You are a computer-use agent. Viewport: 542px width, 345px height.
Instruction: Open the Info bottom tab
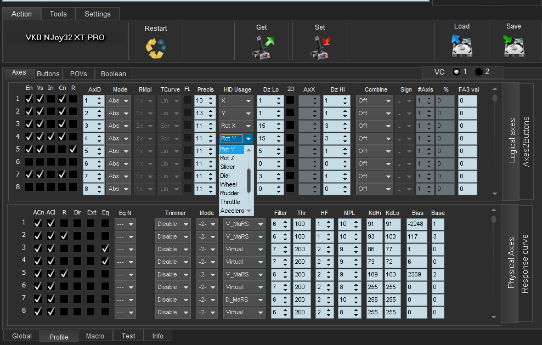[157, 336]
